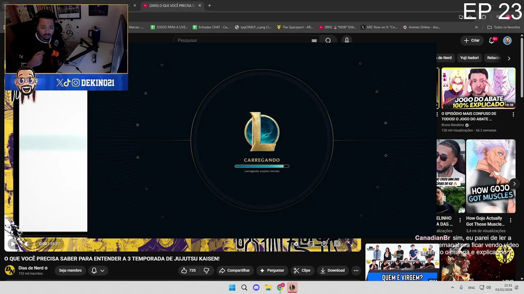Open the on-screen keyboard icon in search
The height and width of the screenshot is (294, 524).
click(x=314, y=40)
